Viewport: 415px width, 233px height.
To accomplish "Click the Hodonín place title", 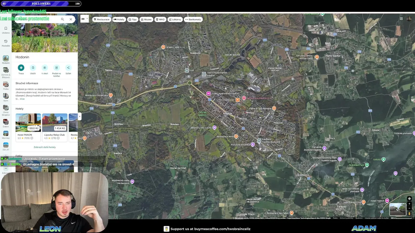I will 22,57.
